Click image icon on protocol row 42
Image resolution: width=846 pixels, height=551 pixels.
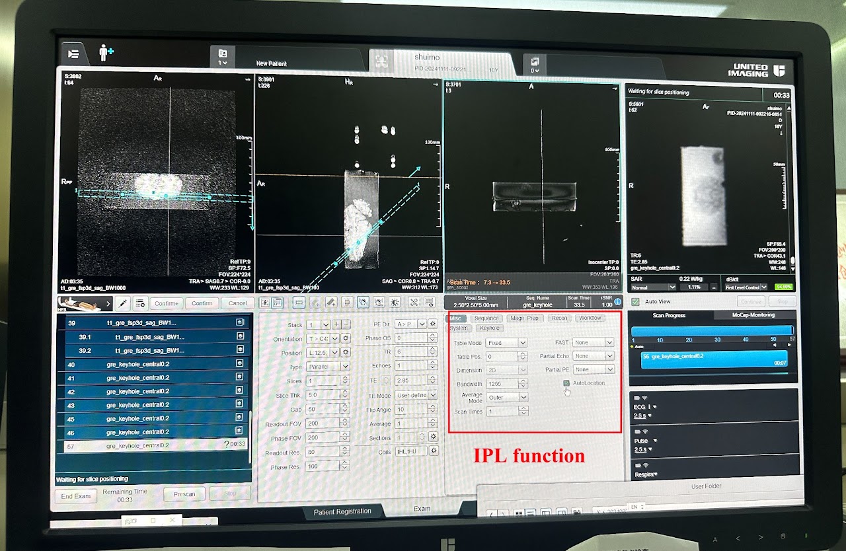click(240, 391)
